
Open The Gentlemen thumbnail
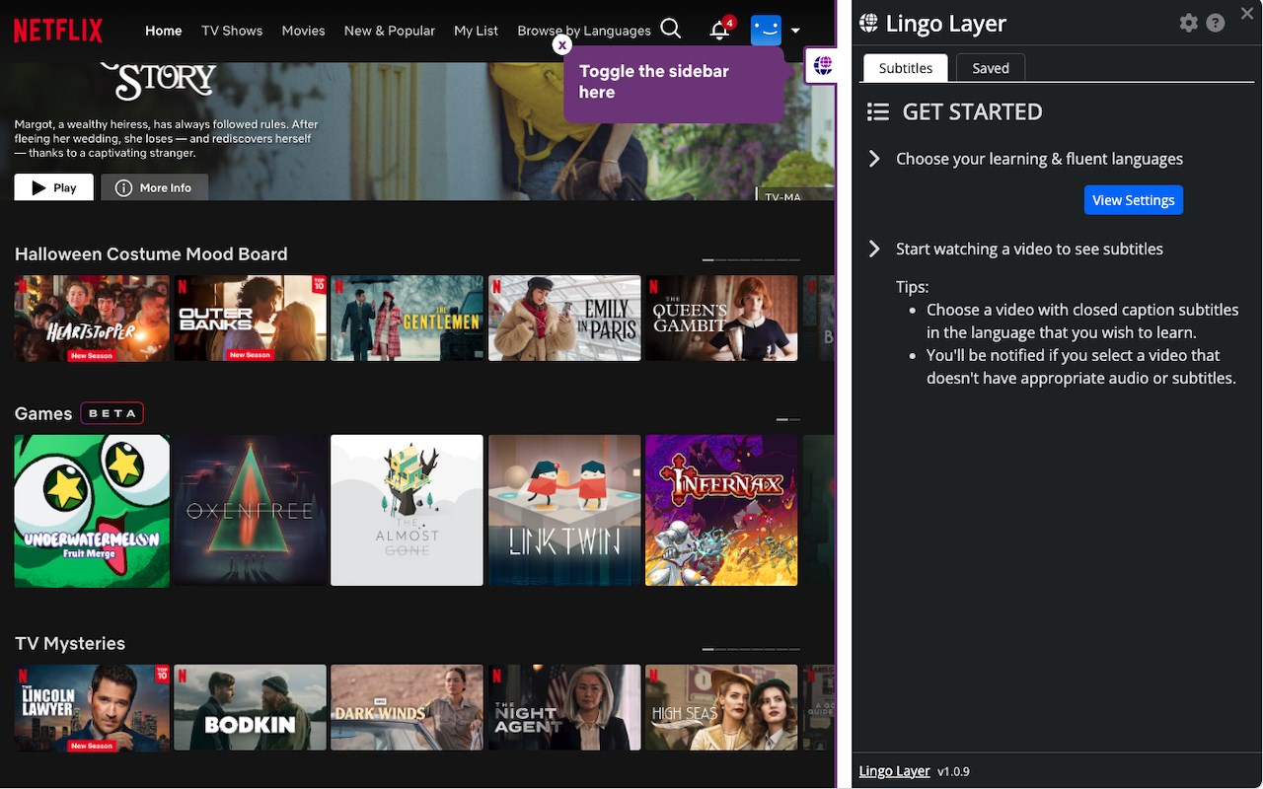407,318
